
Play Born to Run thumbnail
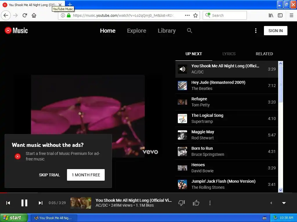[182, 151]
